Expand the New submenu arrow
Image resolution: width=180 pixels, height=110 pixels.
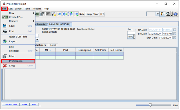34,13
